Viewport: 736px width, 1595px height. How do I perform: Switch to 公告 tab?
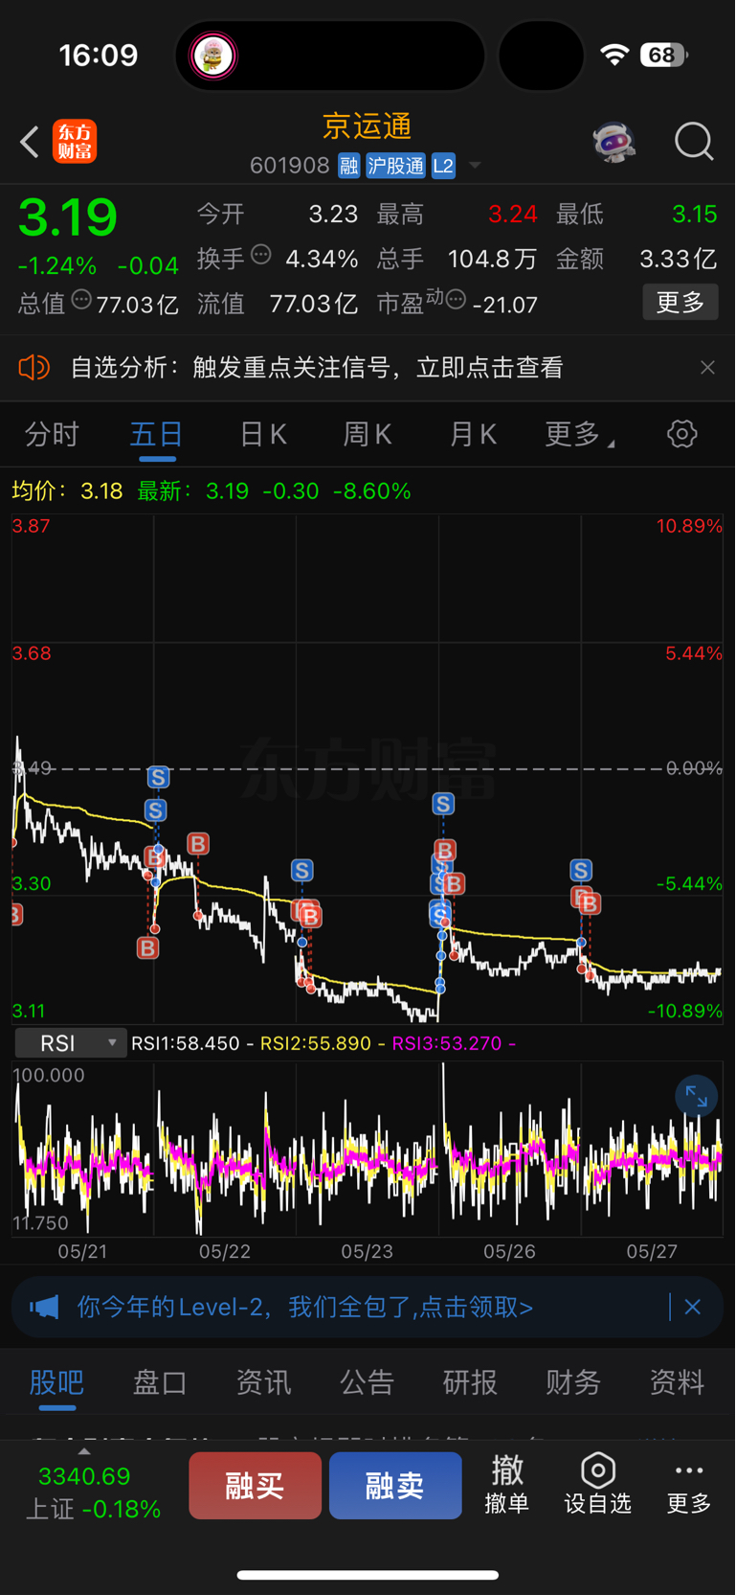click(367, 1382)
